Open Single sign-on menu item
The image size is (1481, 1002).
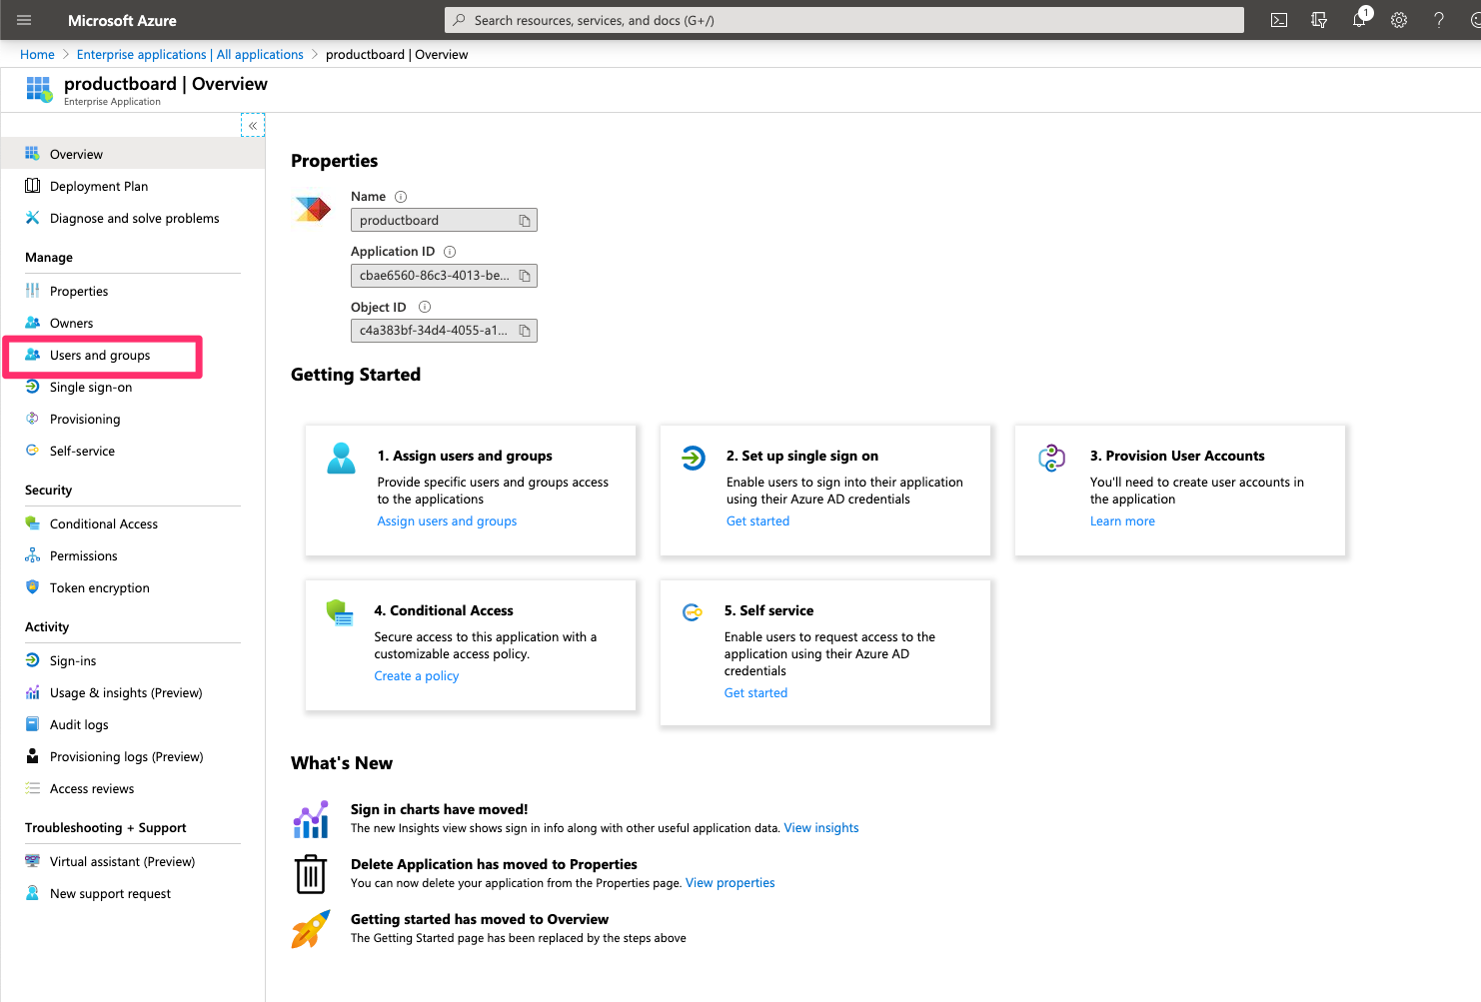(91, 388)
